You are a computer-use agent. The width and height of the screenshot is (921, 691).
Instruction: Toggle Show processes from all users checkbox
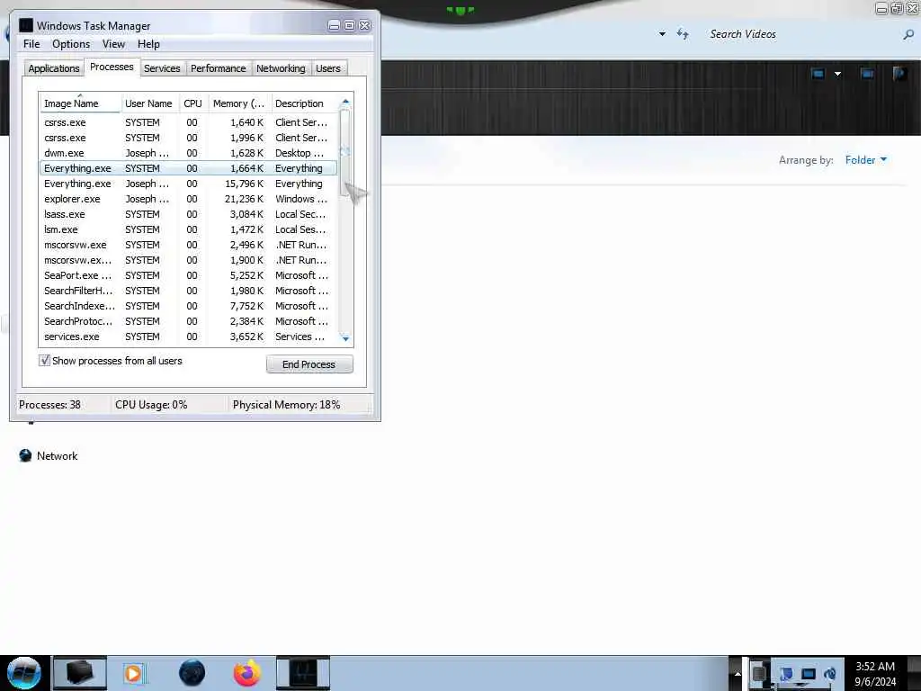coord(44,361)
